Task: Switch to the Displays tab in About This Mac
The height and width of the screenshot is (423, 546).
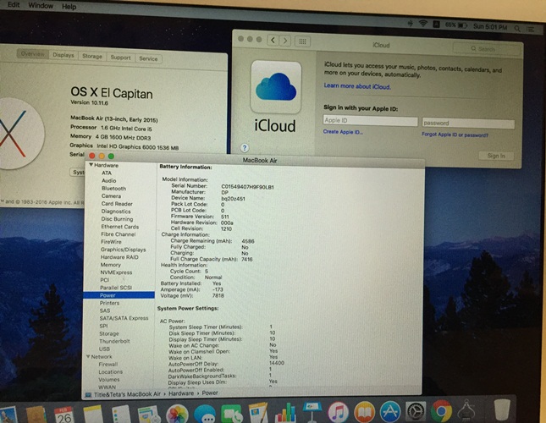Action: [x=63, y=55]
